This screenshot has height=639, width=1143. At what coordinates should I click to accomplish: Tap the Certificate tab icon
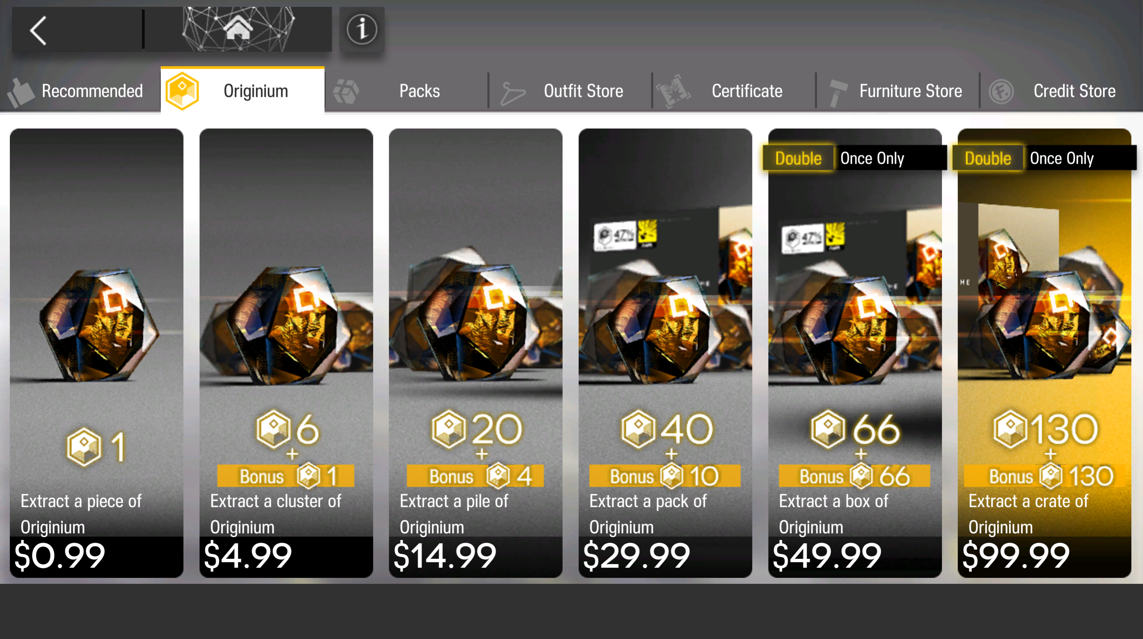pos(673,91)
